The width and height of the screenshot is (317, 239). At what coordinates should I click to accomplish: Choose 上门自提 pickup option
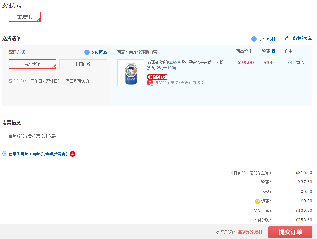[83, 64]
